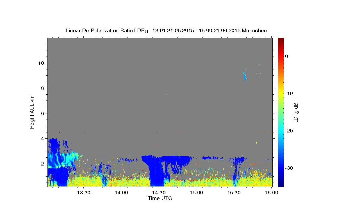Select the 14:00 time tick label
The width and height of the screenshot is (337, 224).
pos(121,193)
